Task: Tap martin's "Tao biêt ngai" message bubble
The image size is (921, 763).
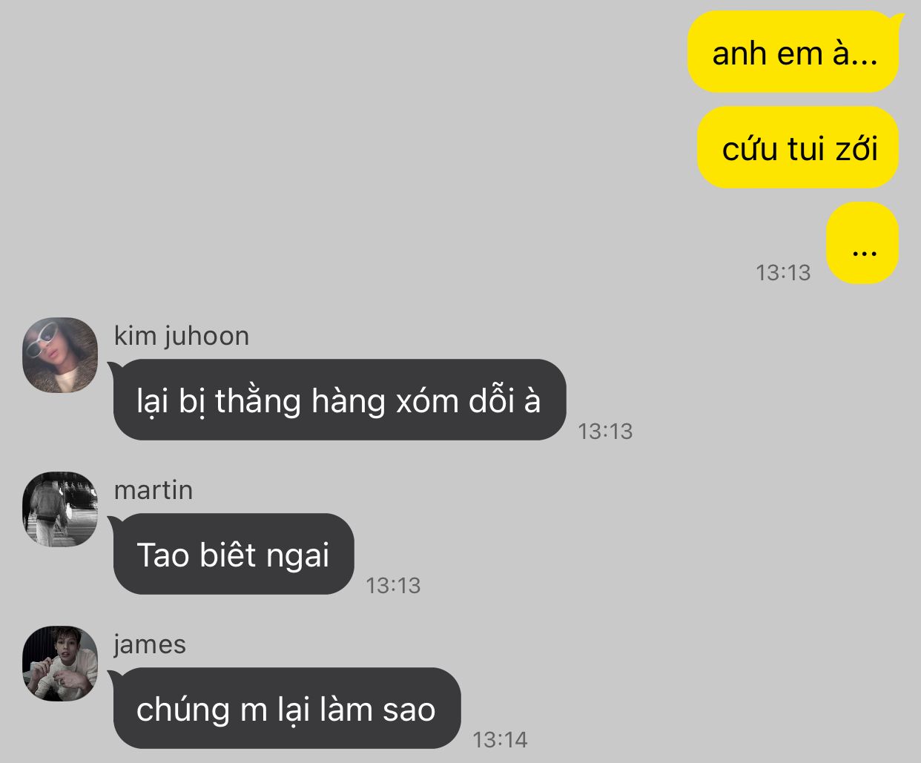Action: tap(232, 554)
